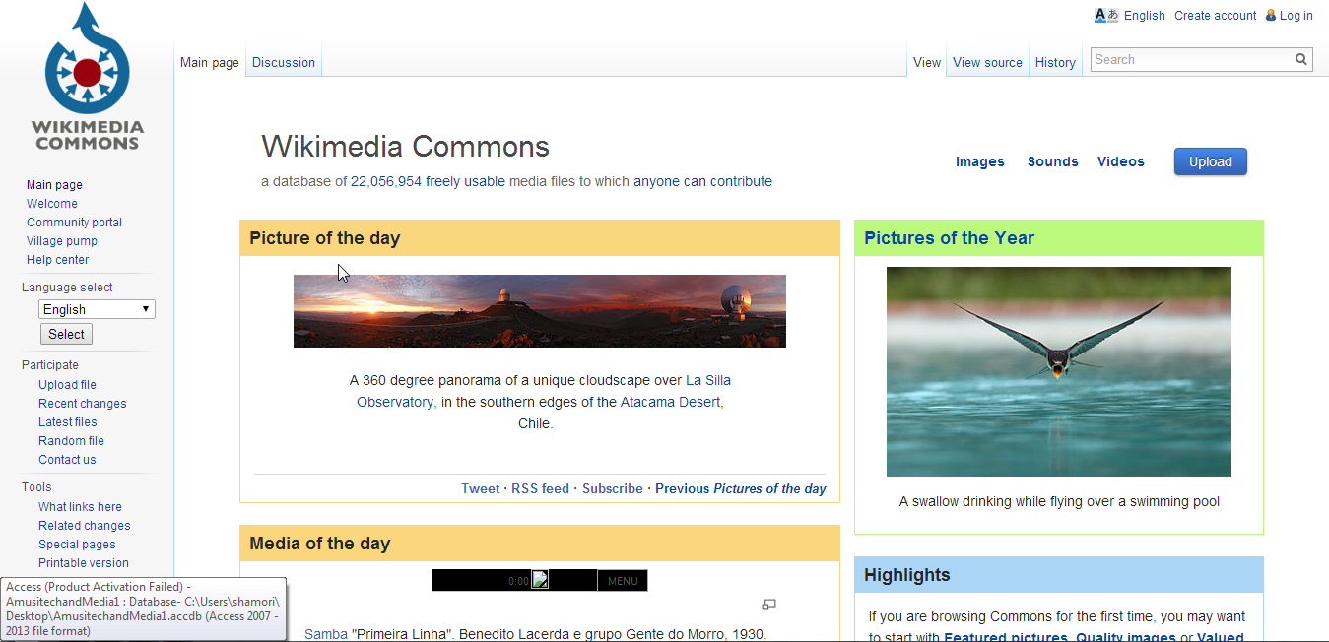1329x642 pixels.
Task: Open the swallow drinking picture thumbnail
Action: coord(1059,372)
